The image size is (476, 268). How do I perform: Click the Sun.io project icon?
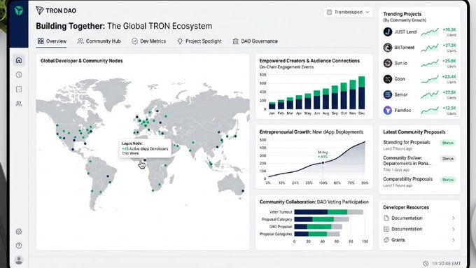click(x=388, y=63)
